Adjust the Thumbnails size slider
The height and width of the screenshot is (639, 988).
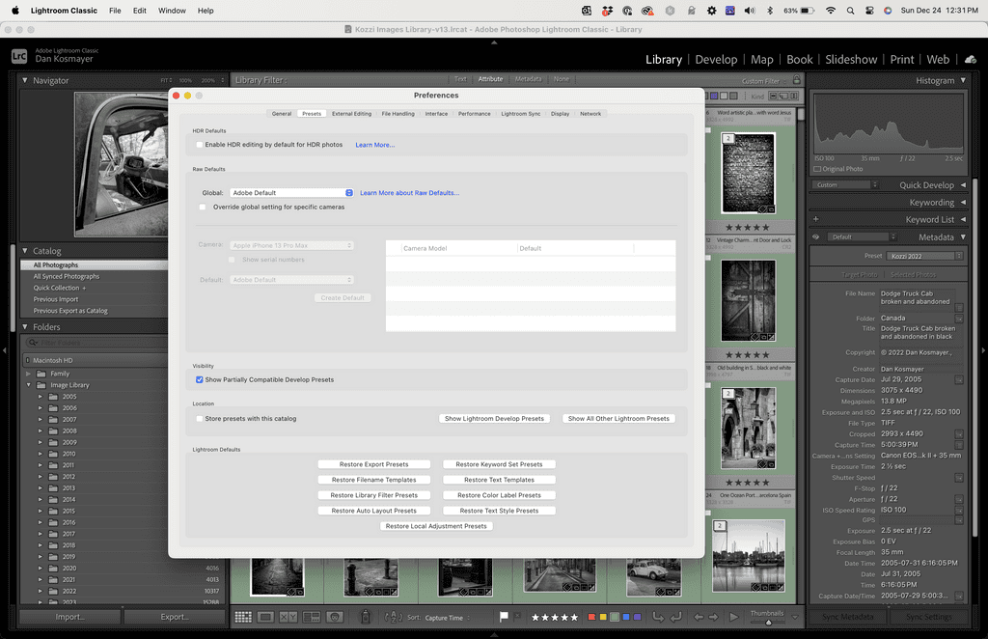(x=767, y=623)
